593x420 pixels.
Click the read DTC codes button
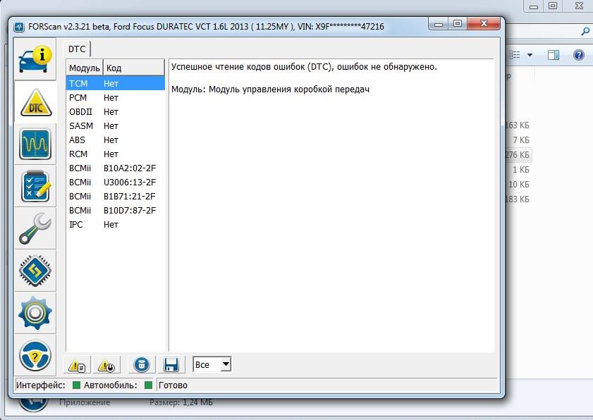(x=77, y=365)
